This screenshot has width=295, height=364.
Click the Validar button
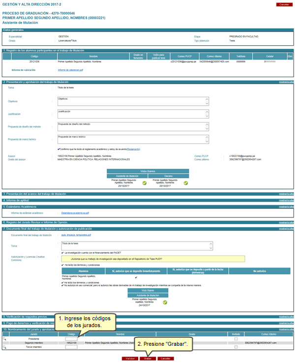click(x=130, y=359)
